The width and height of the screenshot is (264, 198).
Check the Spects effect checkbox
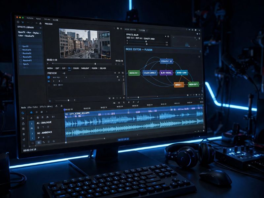tap(21, 64)
